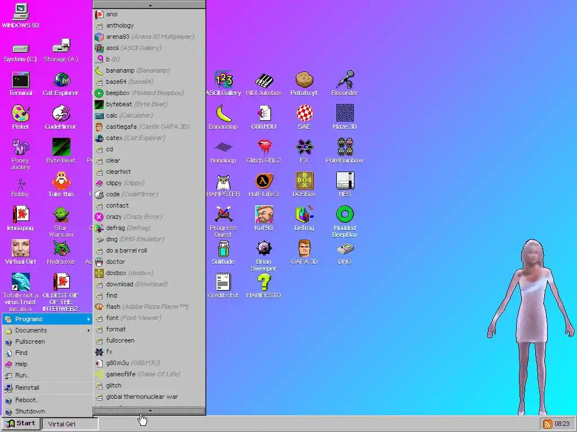Launch the Terminal desktop icon
Image resolution: width=577 pixels, height=432 pixels.
[x=20, y=84]
